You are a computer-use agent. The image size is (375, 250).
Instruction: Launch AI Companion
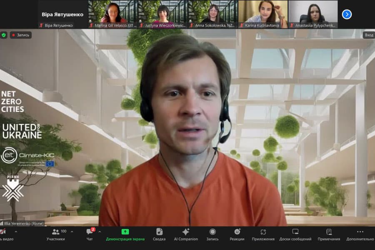pos(186,235)
